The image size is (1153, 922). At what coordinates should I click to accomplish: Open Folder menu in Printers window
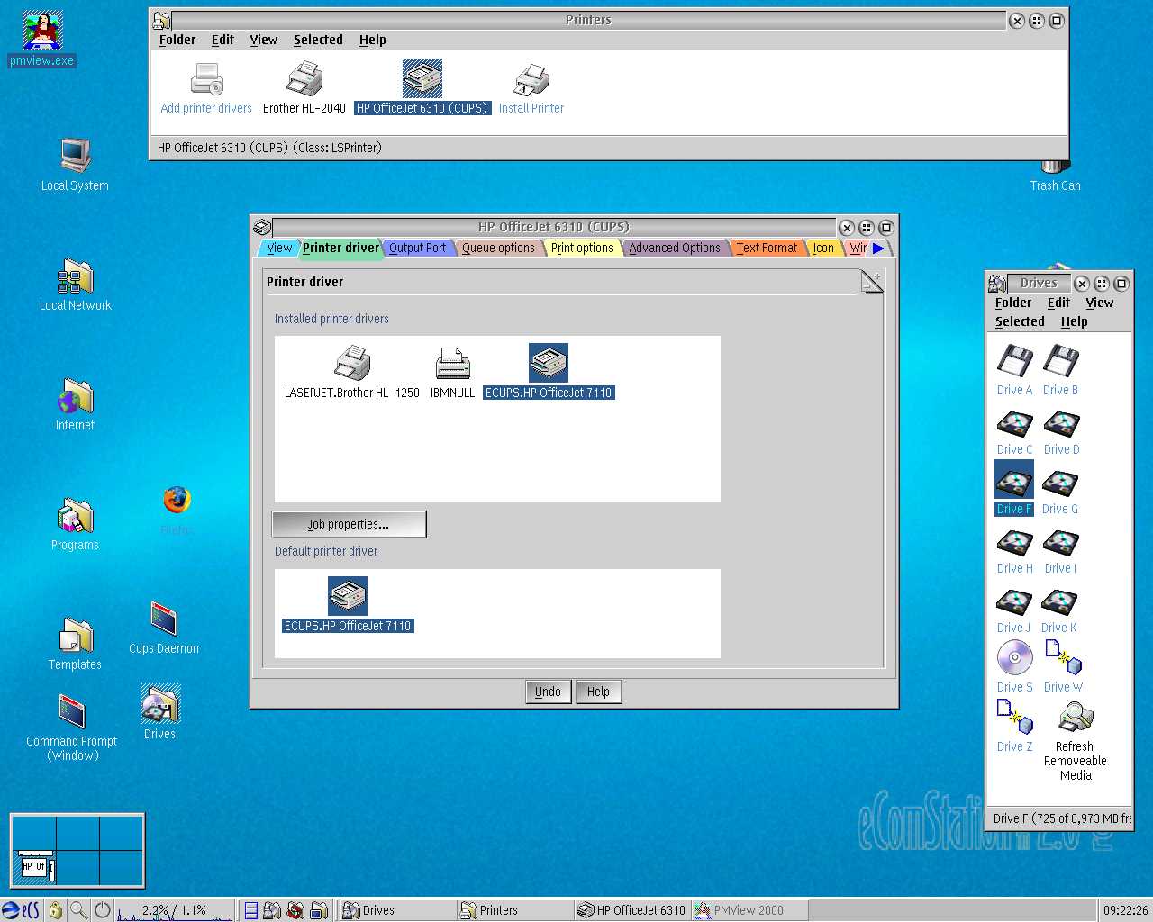click(x=177, y=40)
